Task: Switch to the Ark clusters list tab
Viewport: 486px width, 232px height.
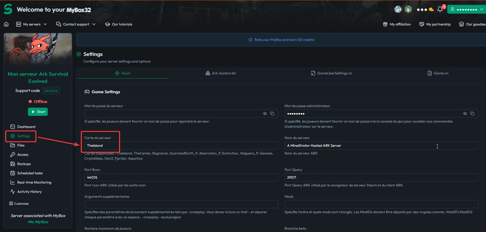Action: (221, 73)
